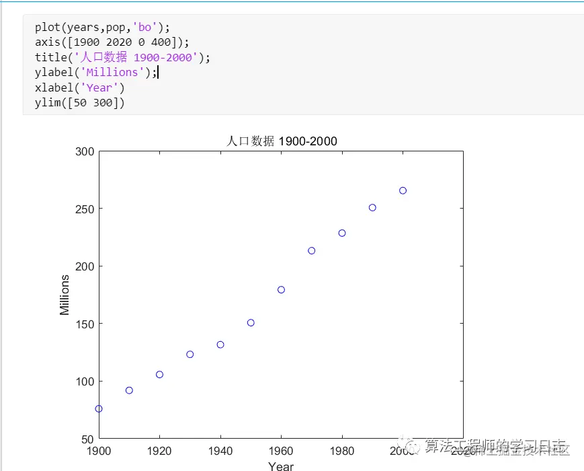Screen dimensions: 584x471
Task: Click the x-axis tick label 1940
Action: tap(220, 451)
